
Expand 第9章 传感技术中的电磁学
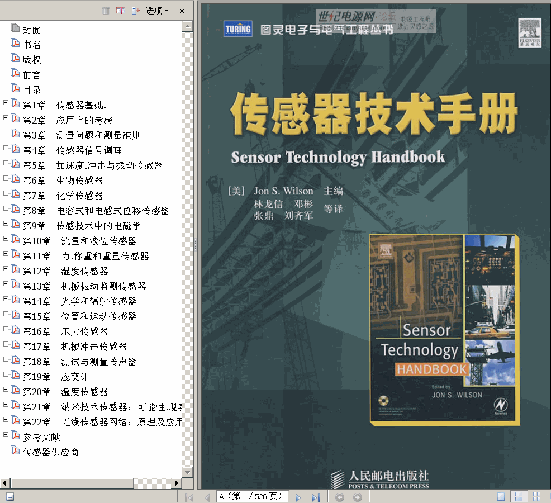[6, 224]
